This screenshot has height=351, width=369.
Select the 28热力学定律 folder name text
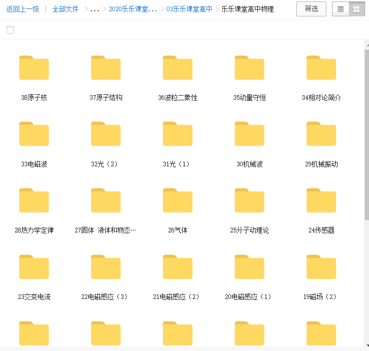[34, 230]
